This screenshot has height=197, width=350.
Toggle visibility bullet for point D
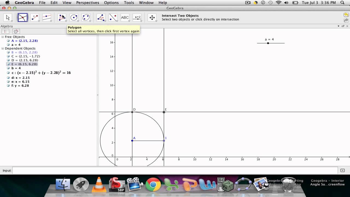(8, 60)
